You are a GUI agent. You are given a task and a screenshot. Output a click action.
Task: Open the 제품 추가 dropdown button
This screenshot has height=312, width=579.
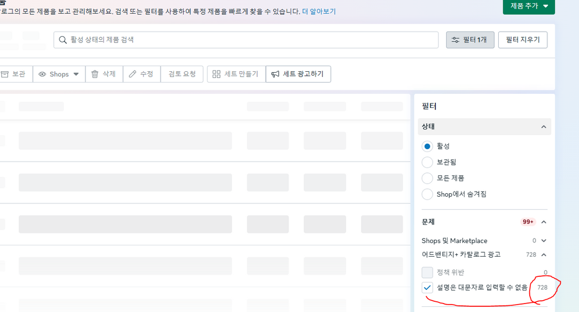tap(529, 6)
